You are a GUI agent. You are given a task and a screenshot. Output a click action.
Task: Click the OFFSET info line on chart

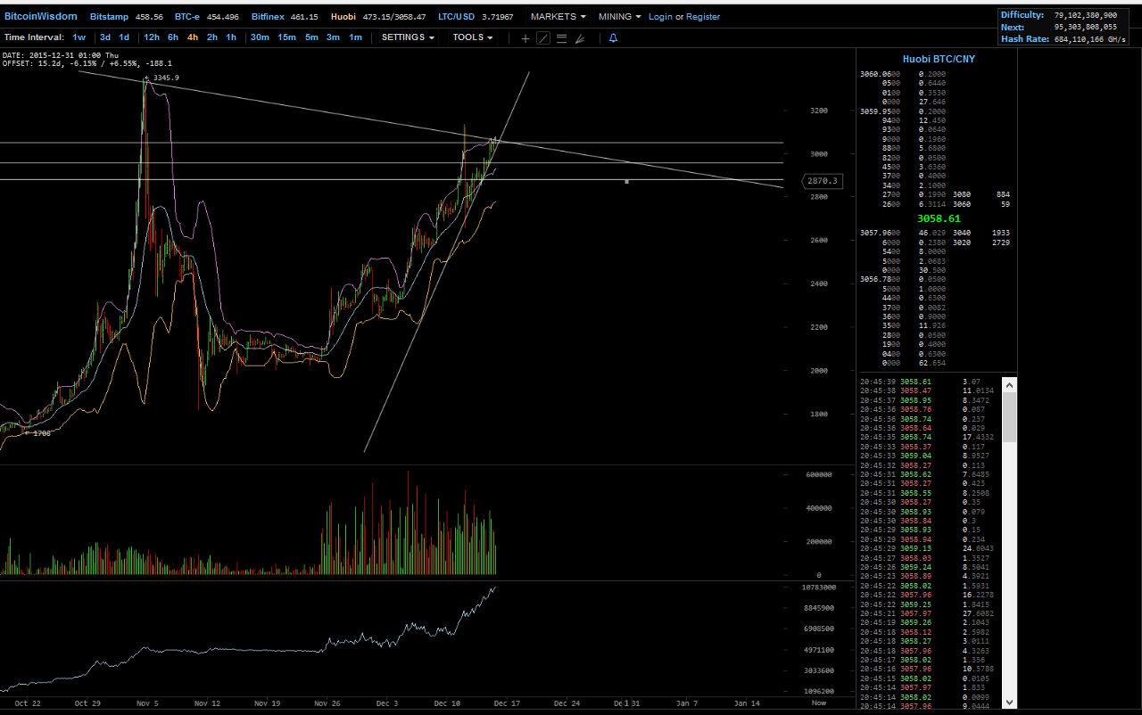tap(87, 64)
